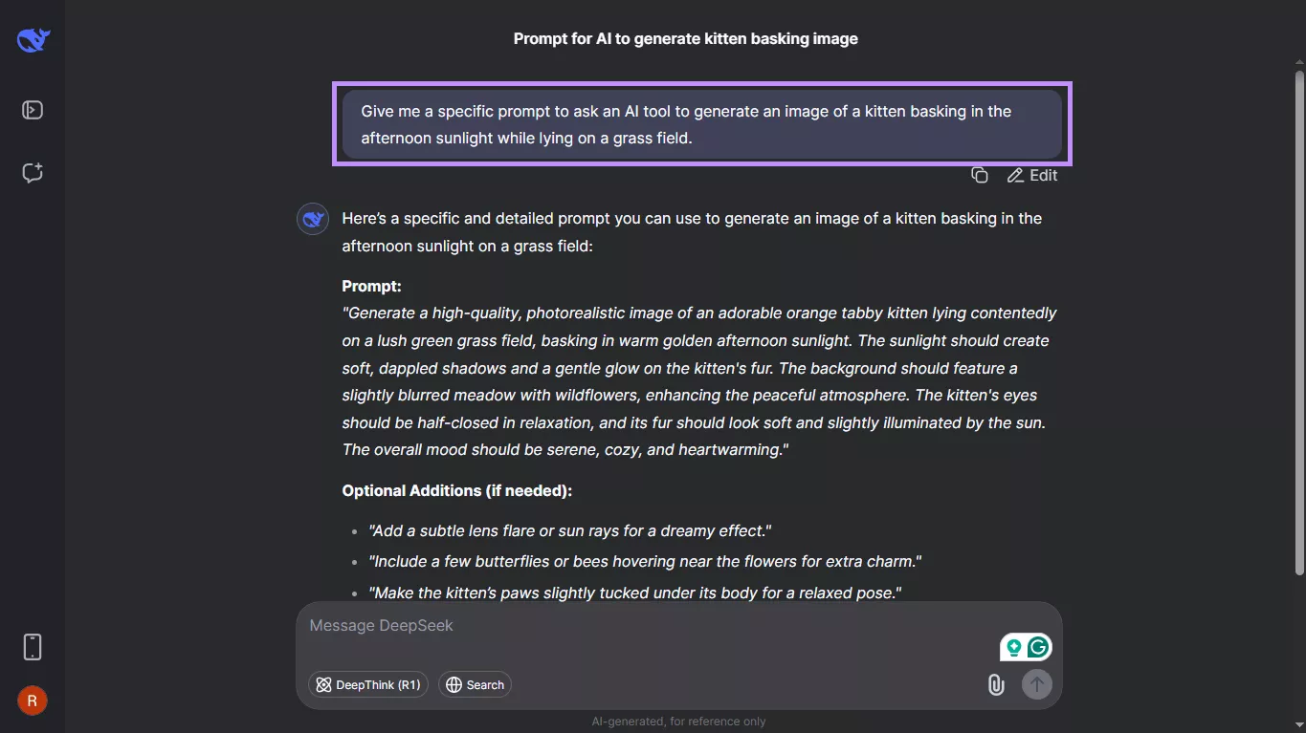This screenshot has width=1306, height=733.
Task: Start a new chat
Action: [x=33, y=173]
